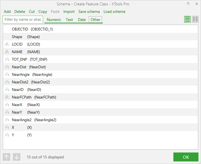Copy the selected field
This screenshot has width=201, height=164.
point(43,12)
